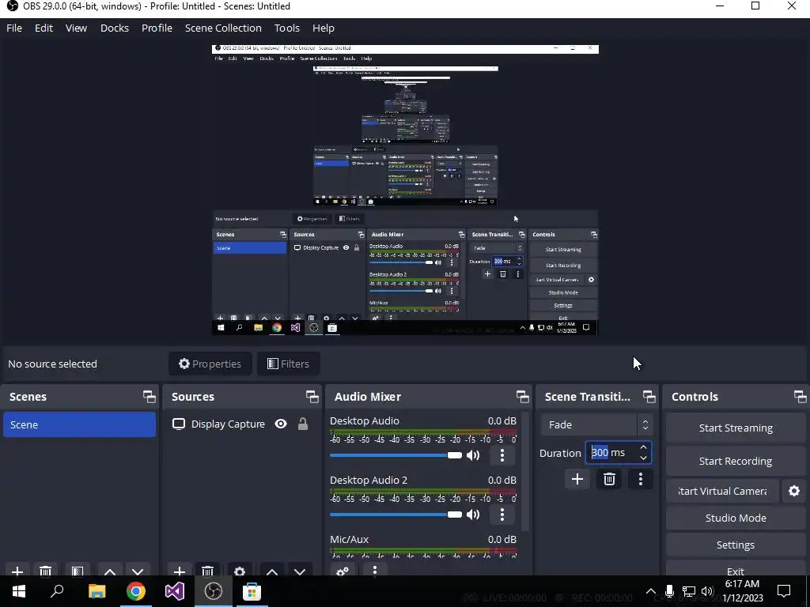Click the preview canvas of the display capture
Image resolution: width=810 pixels, height=607 pixels.
click(x=405, y=190)
